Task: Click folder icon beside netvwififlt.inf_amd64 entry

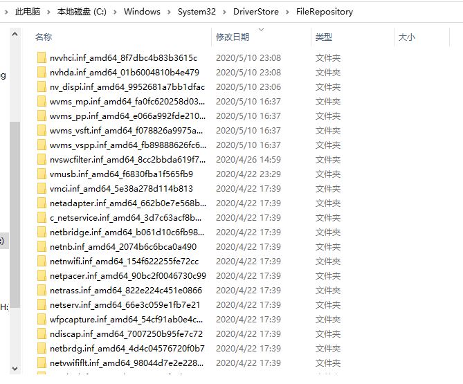Action: [42, 363]
